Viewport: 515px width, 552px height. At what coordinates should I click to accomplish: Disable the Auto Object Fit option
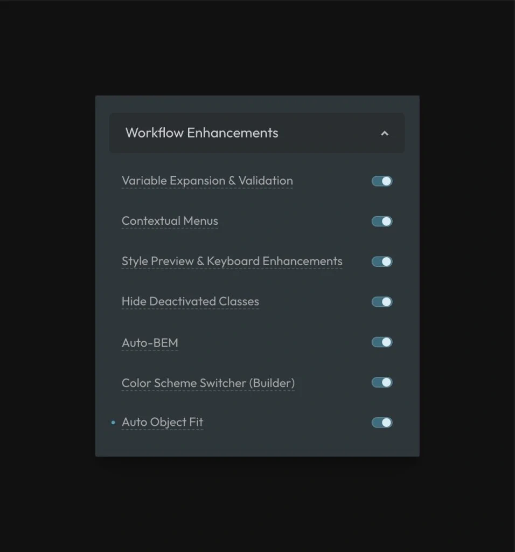click(x=381, y=422)
